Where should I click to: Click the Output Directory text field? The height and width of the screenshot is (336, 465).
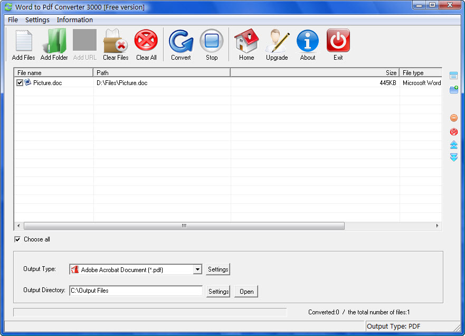pos(136,291)
